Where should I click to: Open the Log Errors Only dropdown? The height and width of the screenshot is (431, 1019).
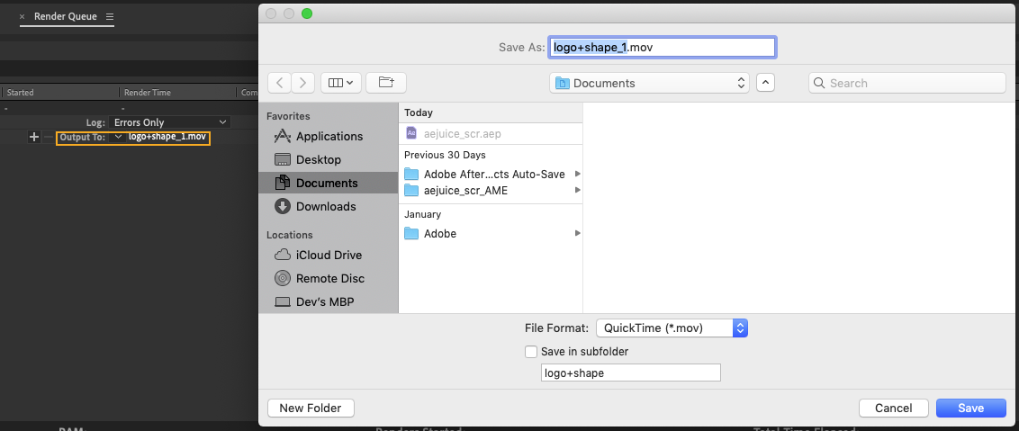point(169,122)
